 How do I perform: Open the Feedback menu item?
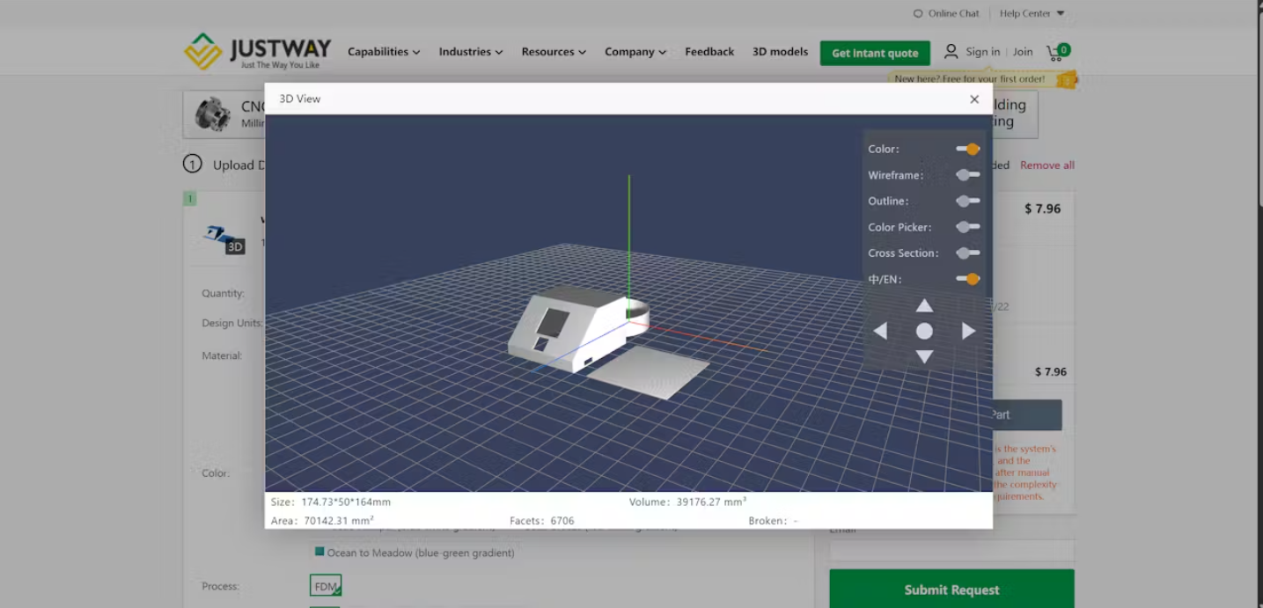point(709,51)
